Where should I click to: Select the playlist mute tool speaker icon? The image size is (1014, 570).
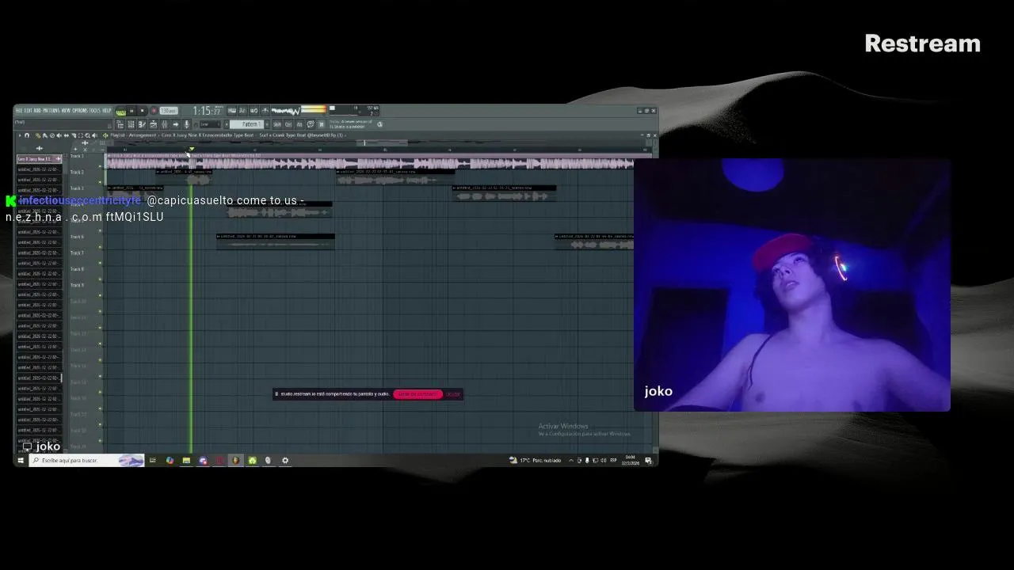(x=59, y=135)
